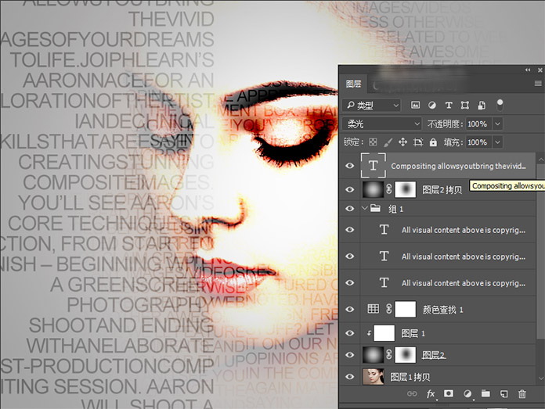Toggle the layer filter on/off switch

point(500,104)
